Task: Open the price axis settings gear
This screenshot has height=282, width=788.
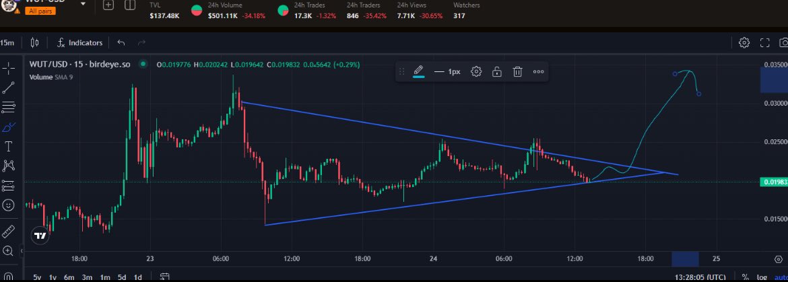Action: [779, 259]
